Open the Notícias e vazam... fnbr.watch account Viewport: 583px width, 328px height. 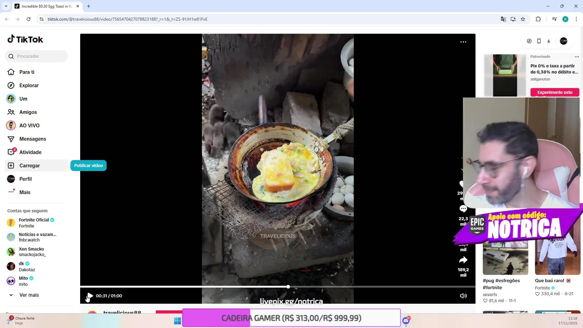36,237
